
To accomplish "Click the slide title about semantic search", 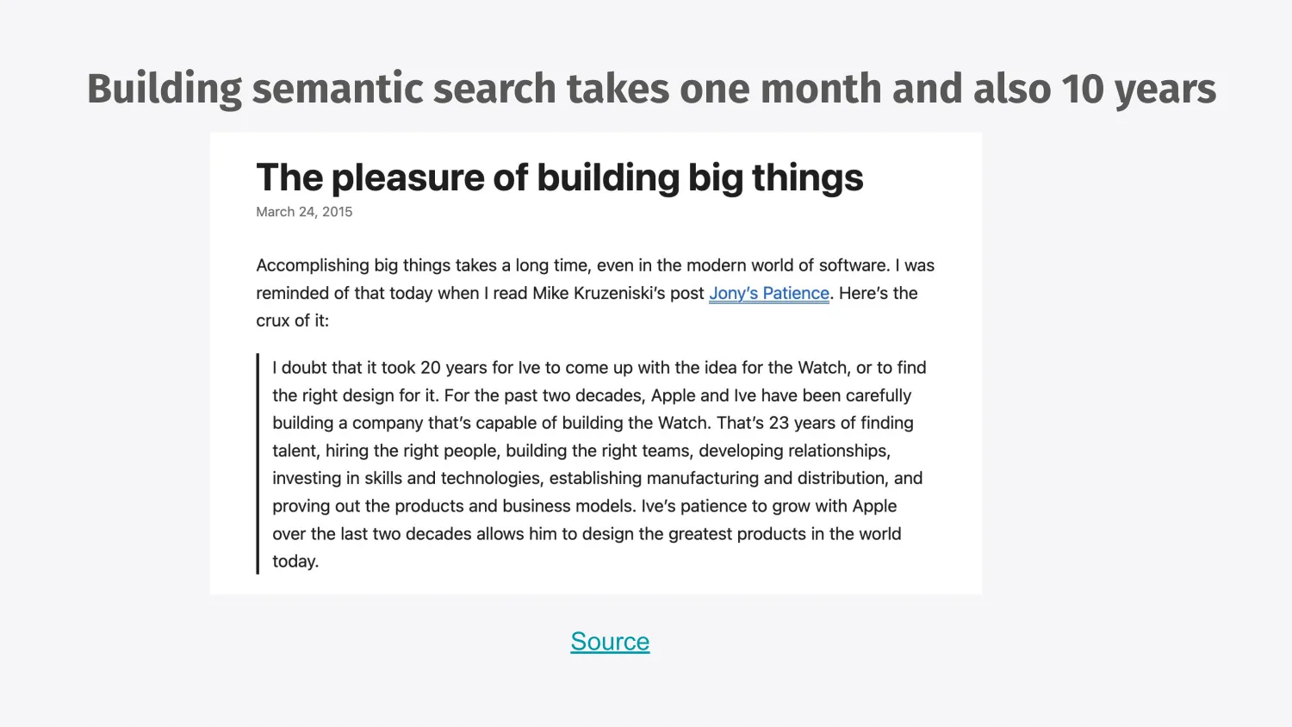I will [651, 90].
